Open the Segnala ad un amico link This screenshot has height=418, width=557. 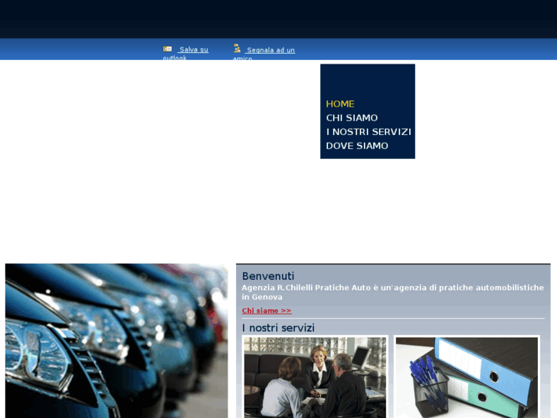point(264,54)
